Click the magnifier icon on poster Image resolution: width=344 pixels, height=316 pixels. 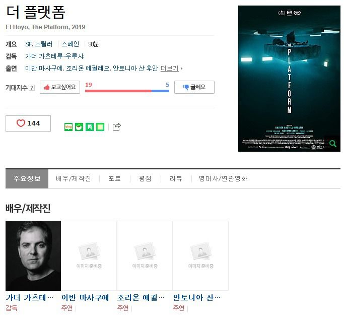tap(333, 144)
